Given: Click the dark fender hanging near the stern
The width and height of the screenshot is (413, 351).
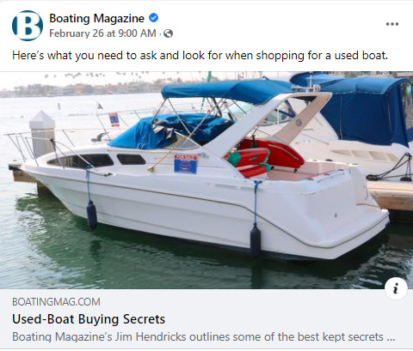Looking at the screenshot, I should [255, 241].
